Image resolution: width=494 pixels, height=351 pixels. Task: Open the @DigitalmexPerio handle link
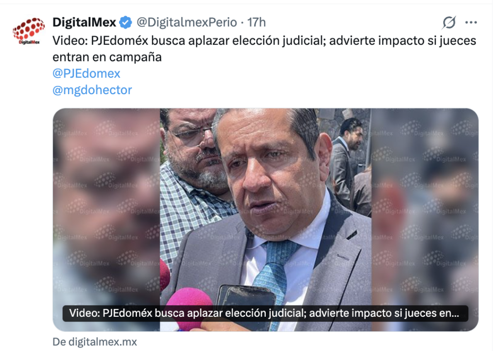(187, 22)
